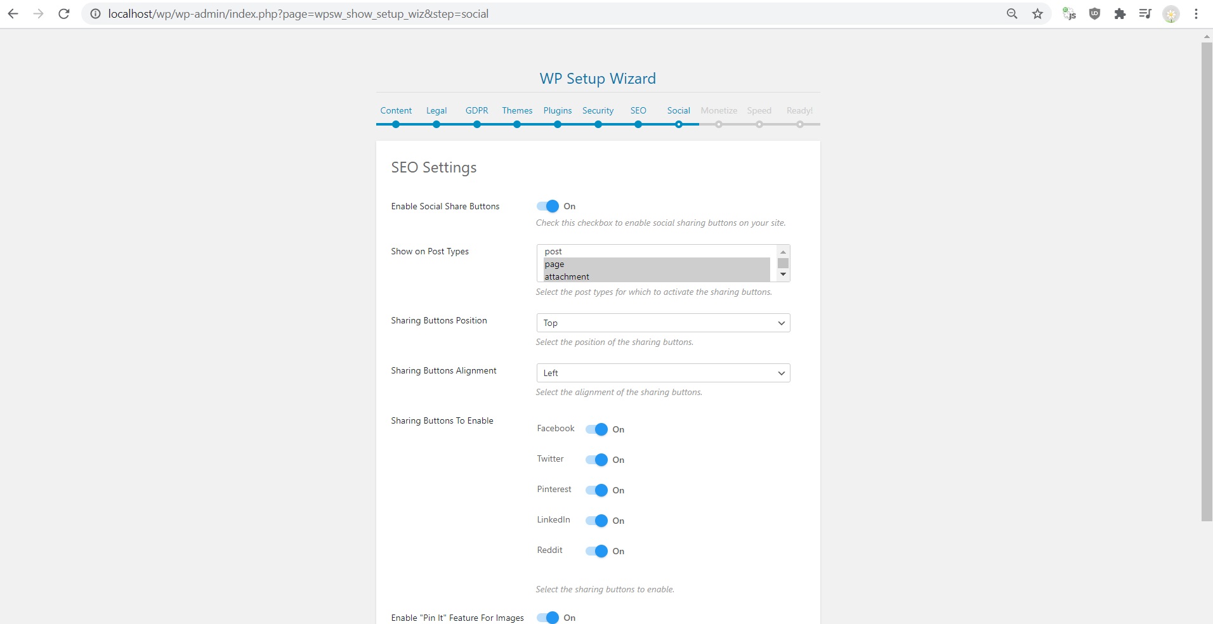Open the browser extensions puzzle icon
The height and width of the screenshot is (624, 1213).
point(1120,13)
